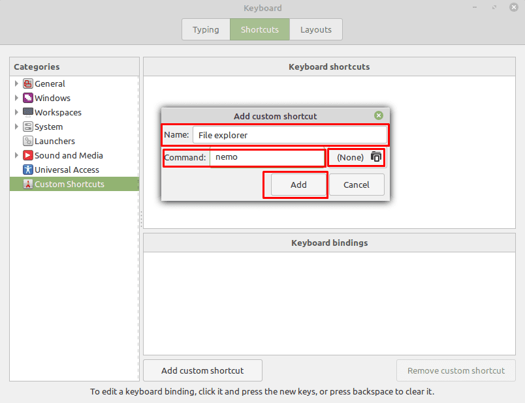Screen dimensions: 525x403
Task: Click the Keyboard shortcuts column header
Action: 329,67
